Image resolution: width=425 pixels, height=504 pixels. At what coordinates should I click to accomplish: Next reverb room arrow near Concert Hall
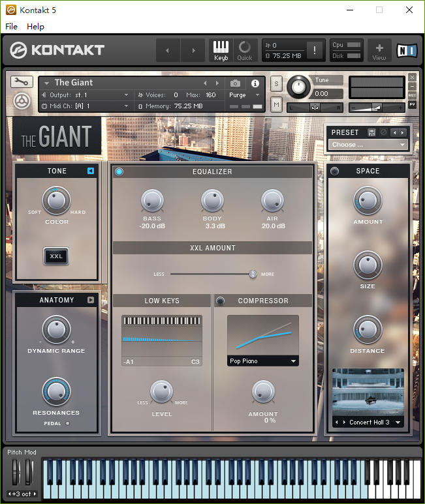[344, 422]
